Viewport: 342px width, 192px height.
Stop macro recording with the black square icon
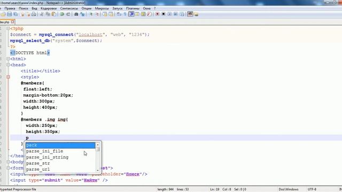tap(164, 14)
